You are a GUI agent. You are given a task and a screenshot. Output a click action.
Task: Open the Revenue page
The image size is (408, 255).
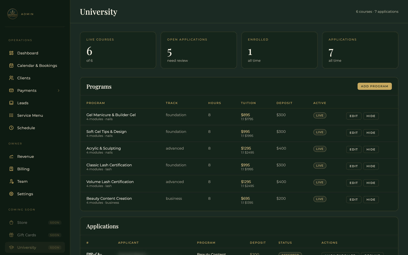35,157
